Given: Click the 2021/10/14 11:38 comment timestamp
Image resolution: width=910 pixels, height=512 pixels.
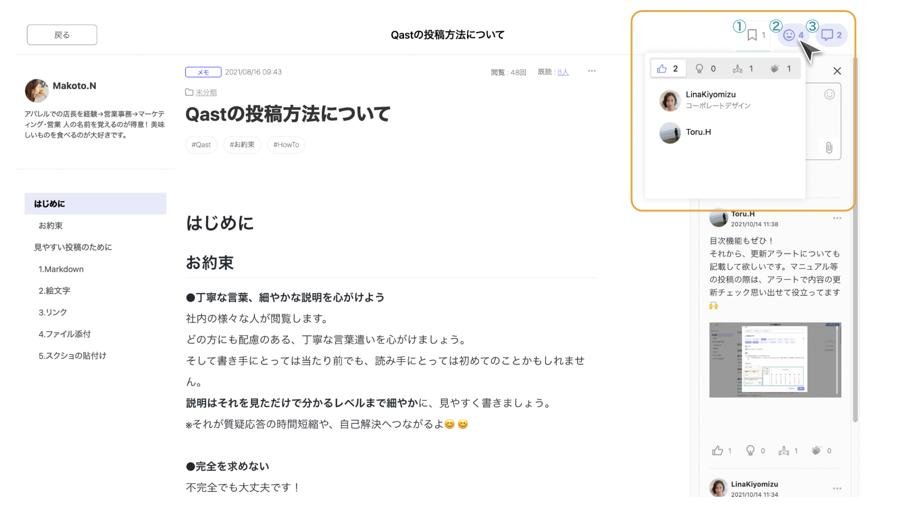Looking at the screenshot, I should tap(754, 224).
